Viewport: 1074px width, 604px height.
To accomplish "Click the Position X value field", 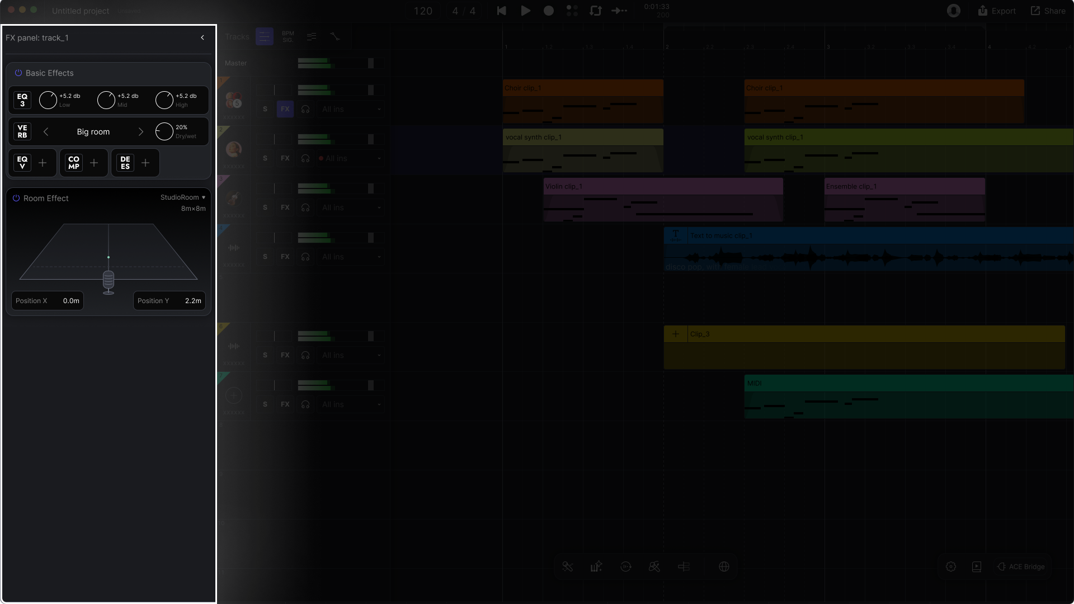I will 71,301.
